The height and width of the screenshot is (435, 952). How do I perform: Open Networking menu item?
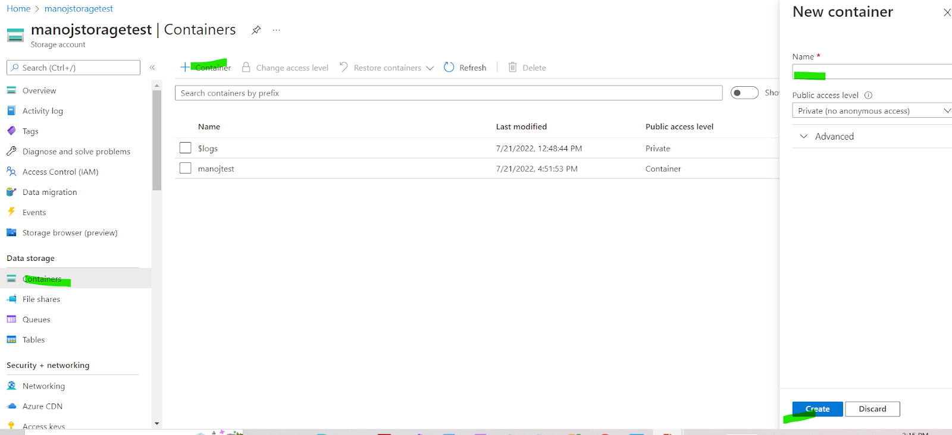tap(43, 386)
